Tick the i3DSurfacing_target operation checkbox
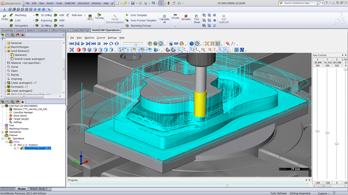Screen dimensions: 348x195 pyautogui.click(x=18, y=148)
